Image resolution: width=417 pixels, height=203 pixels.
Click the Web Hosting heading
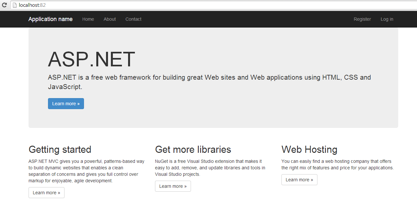[309, 149]
